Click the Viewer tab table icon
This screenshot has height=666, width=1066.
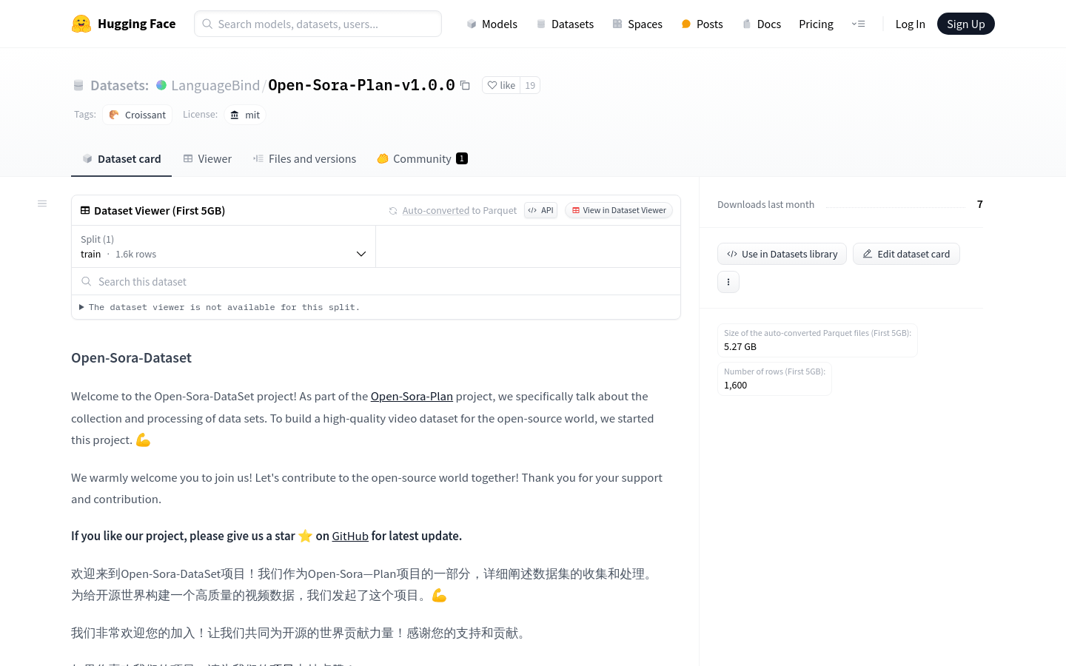[x=188, y=158]
